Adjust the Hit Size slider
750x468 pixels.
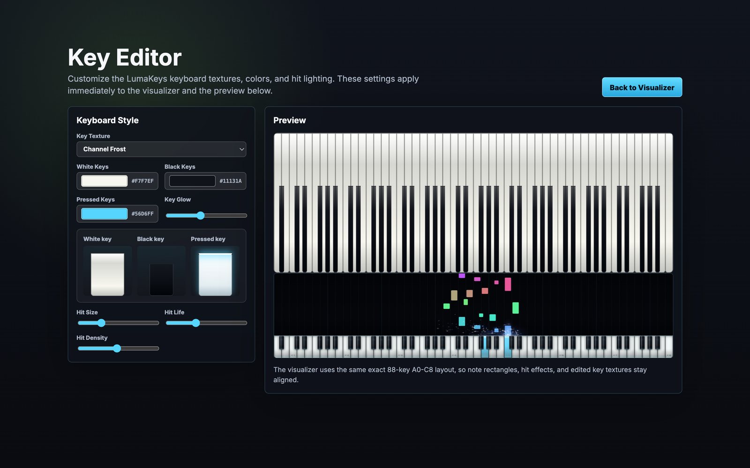click(x=118, y=323)
